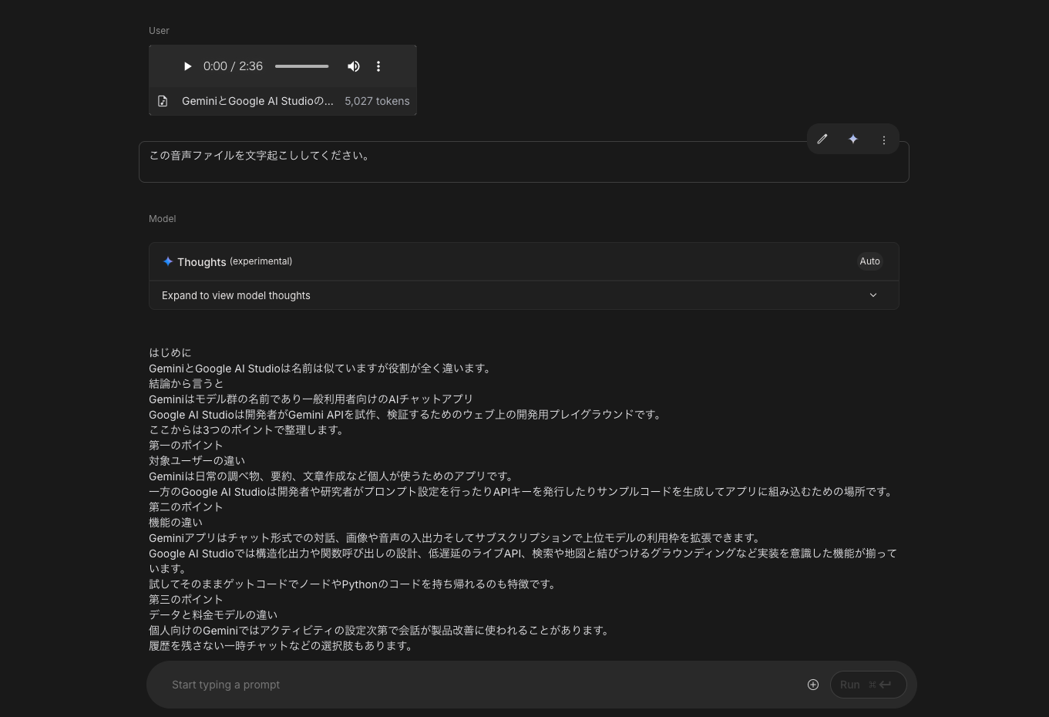Click the sparkle rerun icon in the hover toolbar
1049x717 pixels.
pos(853,139)
